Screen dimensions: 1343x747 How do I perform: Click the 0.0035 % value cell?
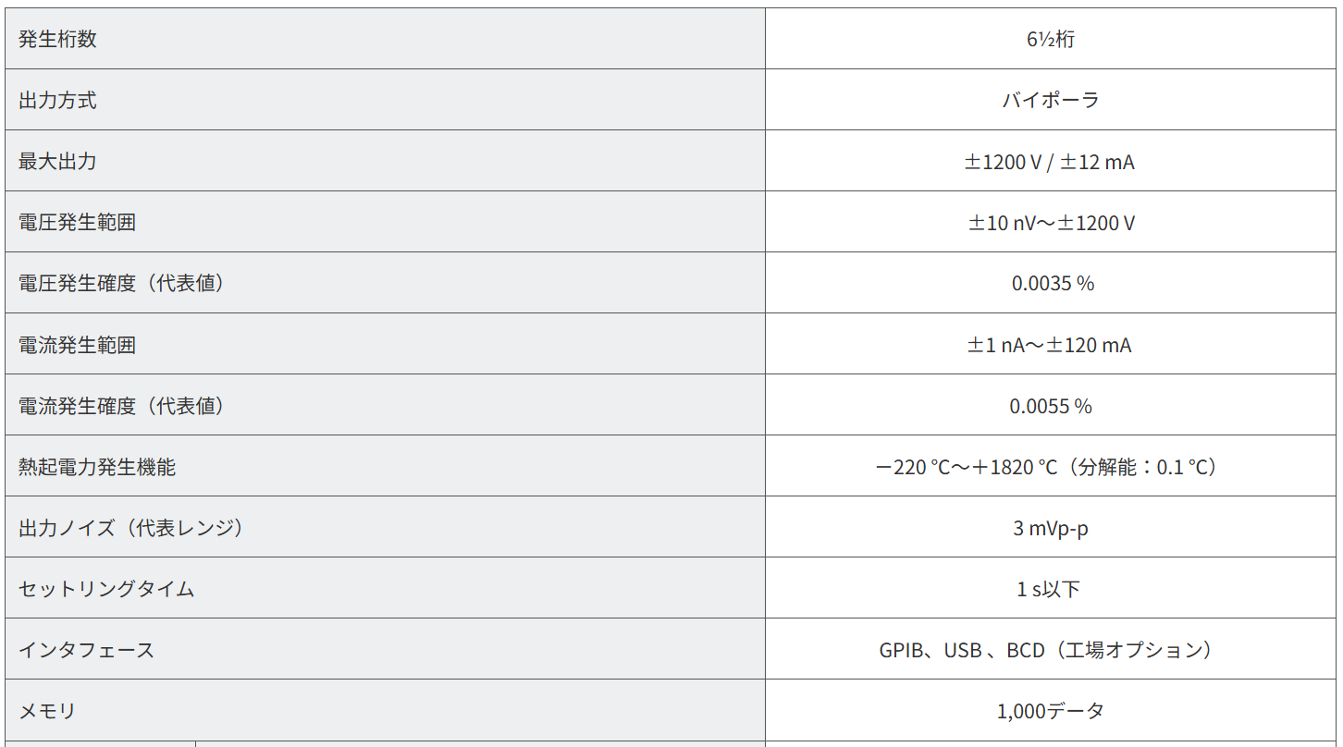point(1052,284)
